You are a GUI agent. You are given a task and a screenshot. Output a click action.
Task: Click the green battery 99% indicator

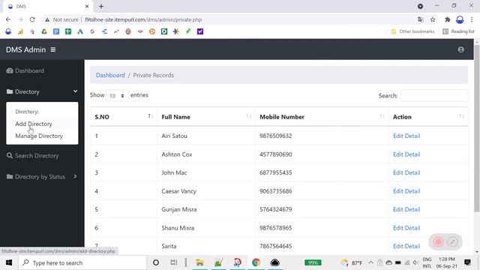click(313, 262)
